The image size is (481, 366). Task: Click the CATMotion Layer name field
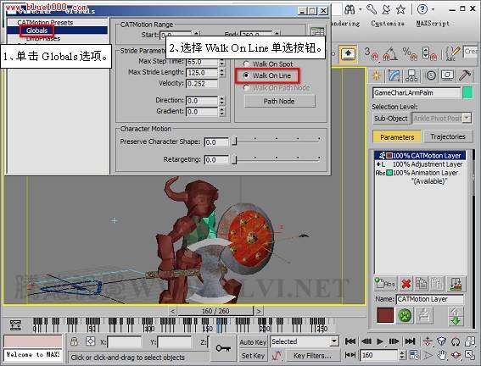[x=429, y=299]
